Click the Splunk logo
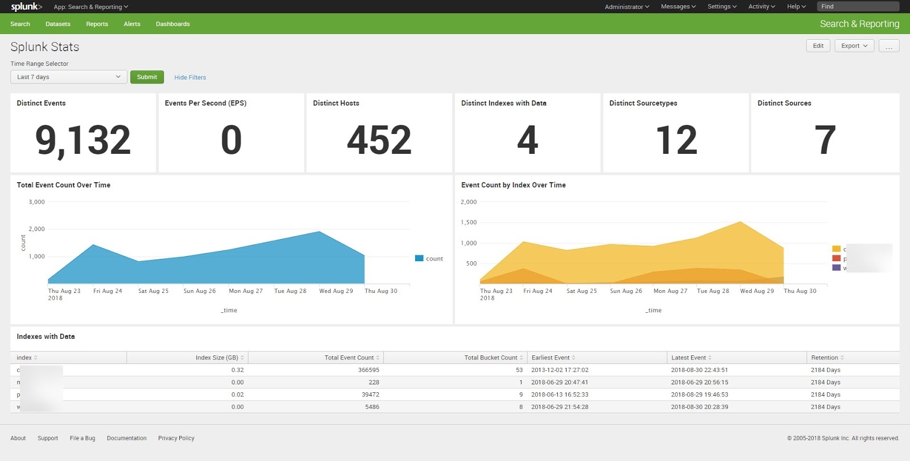The image size is (910, 461). (26, 7)
